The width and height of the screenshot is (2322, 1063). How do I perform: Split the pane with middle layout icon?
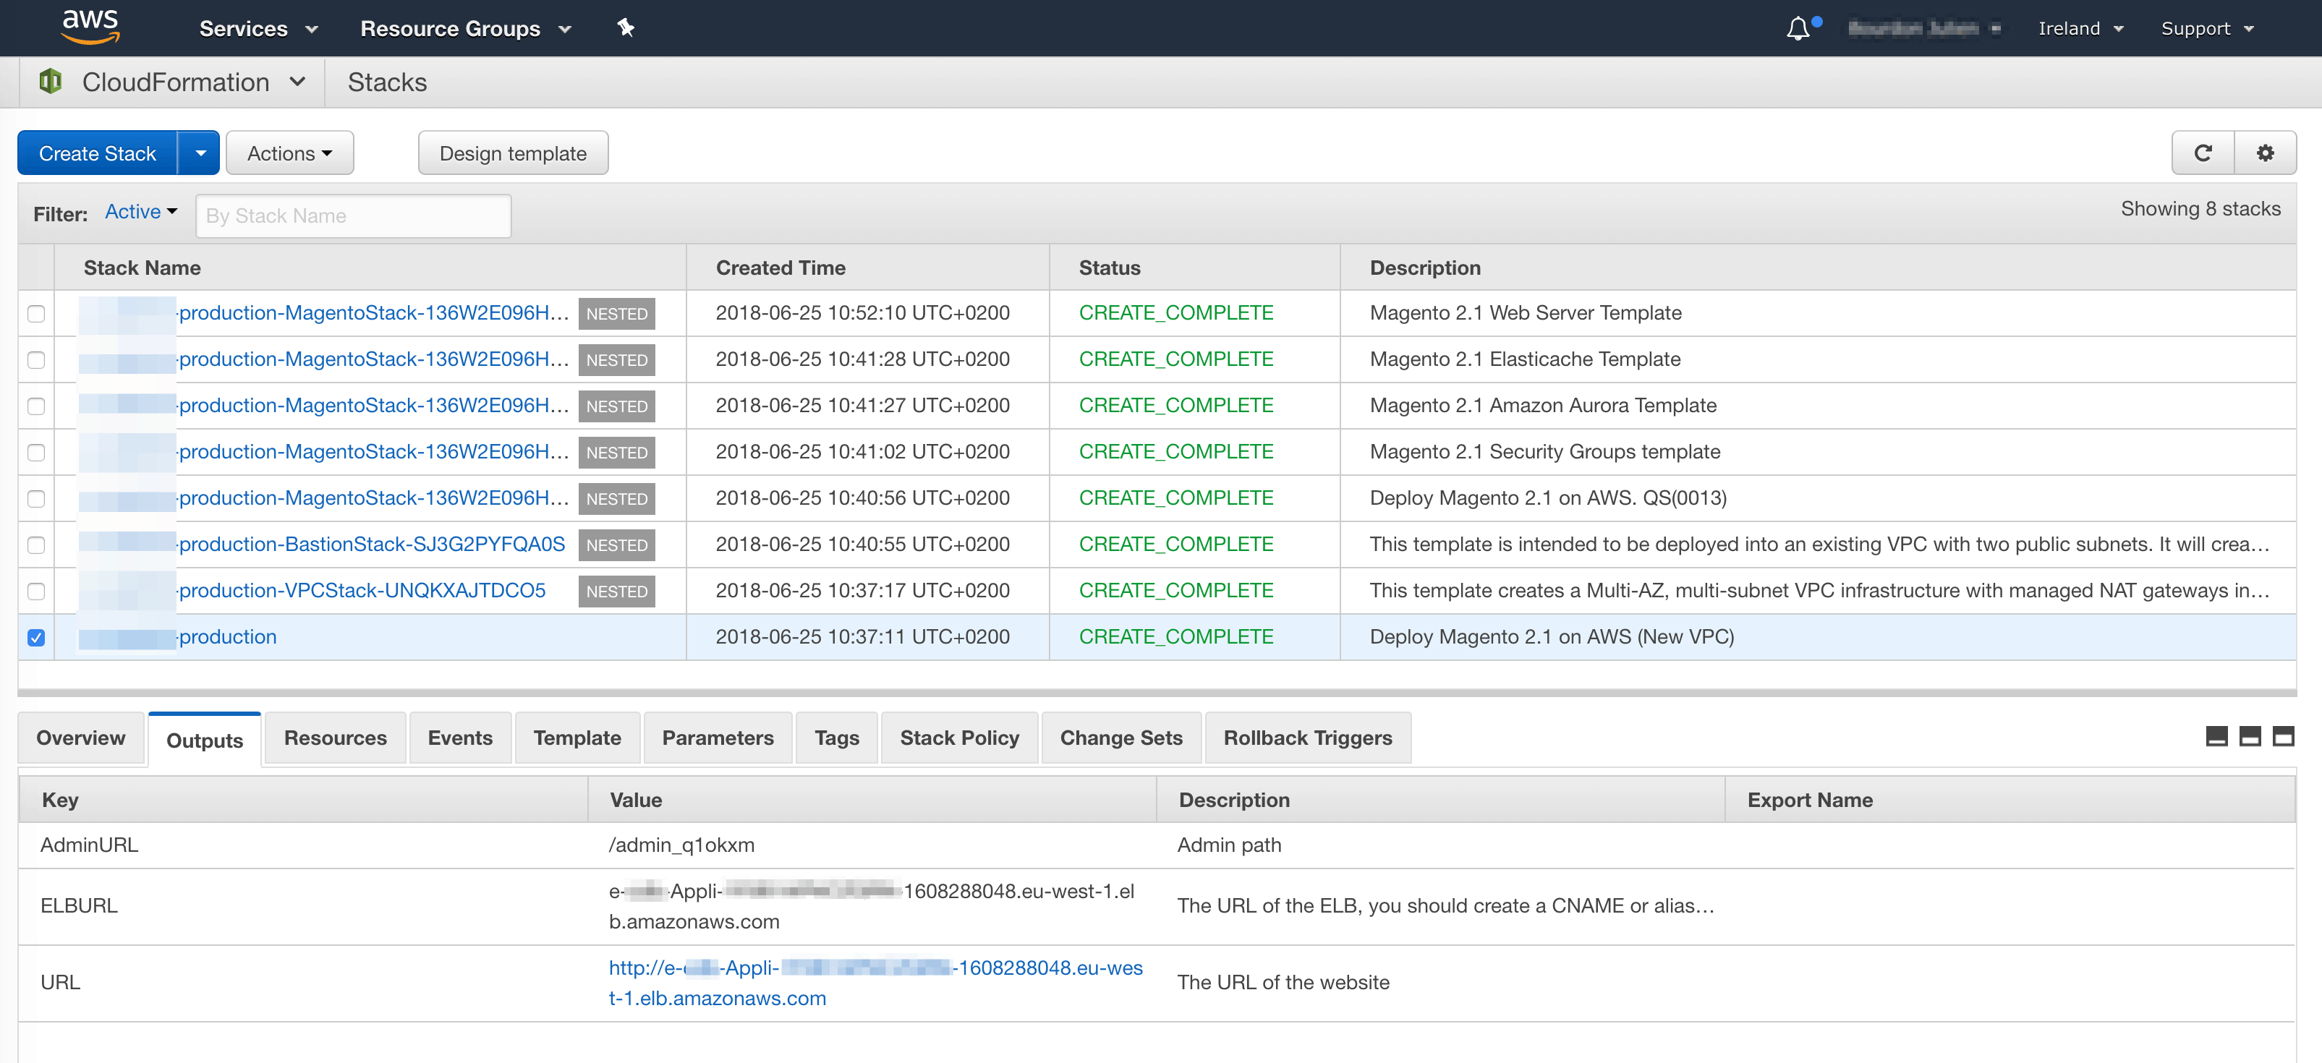click(2250, 736)
